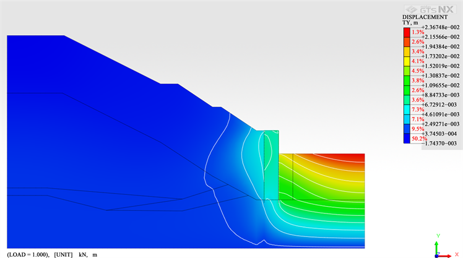Select the yellow 4.1% legend swatch

[x=407, y=61]
